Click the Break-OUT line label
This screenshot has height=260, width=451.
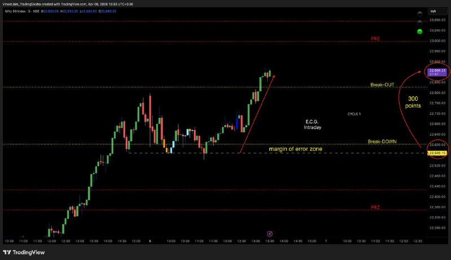point(382,85)
